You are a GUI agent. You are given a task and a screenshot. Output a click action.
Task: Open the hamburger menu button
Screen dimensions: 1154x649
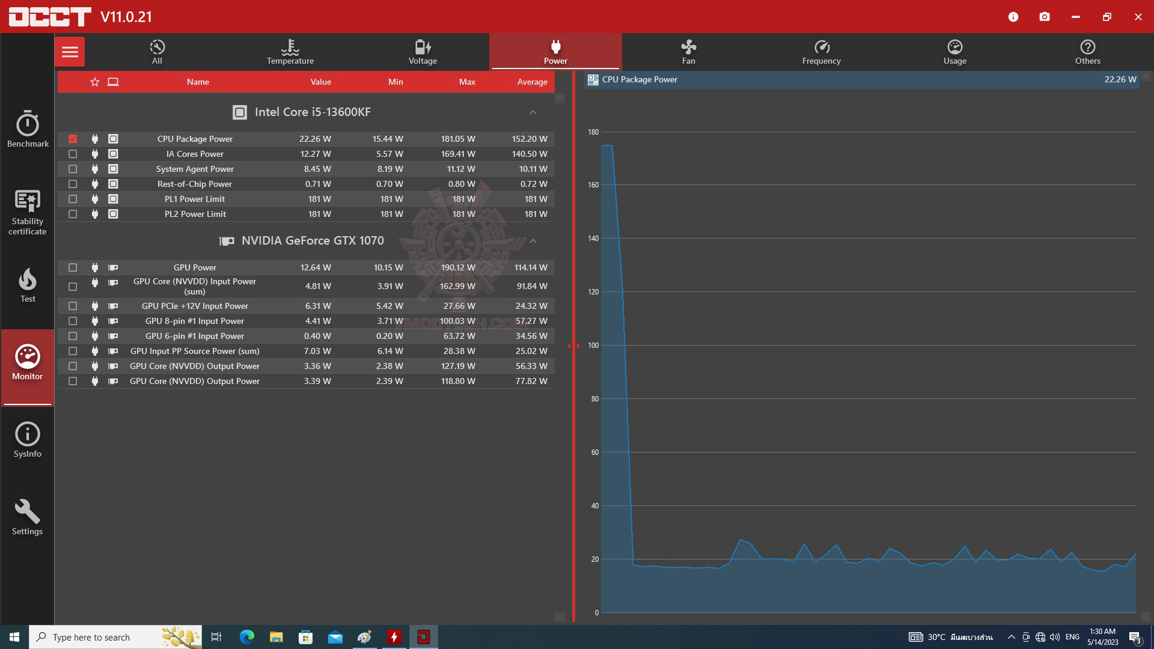coord(70,52)
